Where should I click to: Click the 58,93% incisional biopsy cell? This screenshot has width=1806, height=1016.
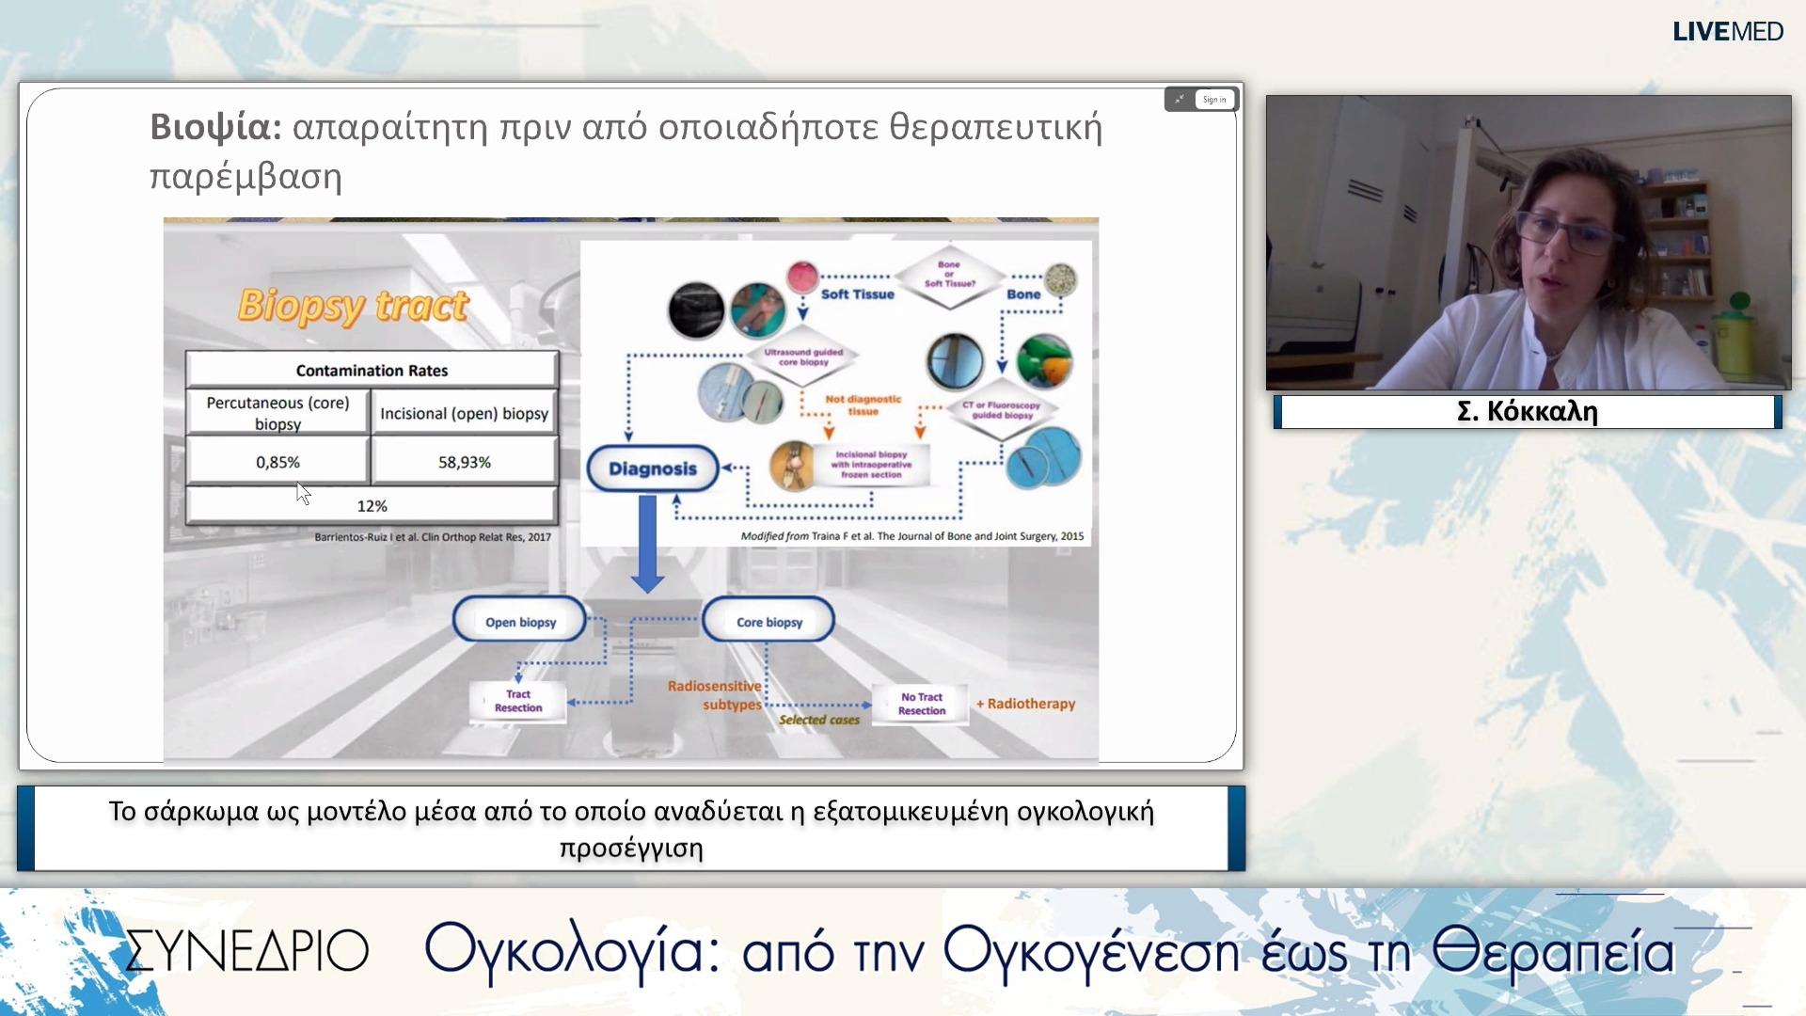pos(465,462)
